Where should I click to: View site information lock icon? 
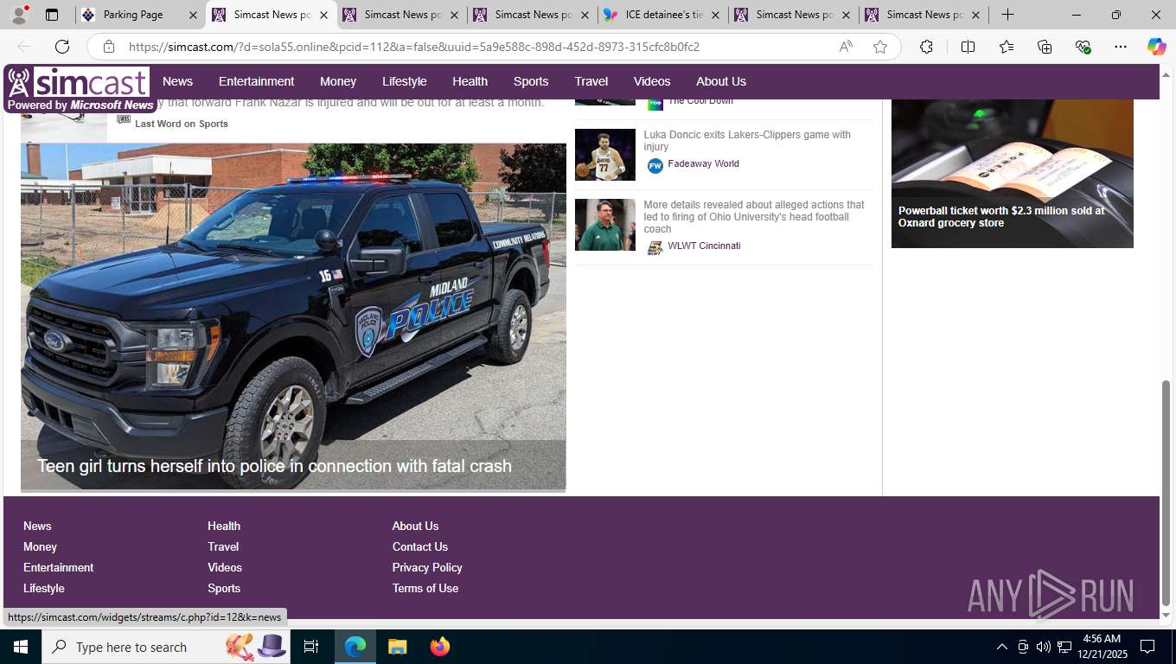[x=108, y=47]
